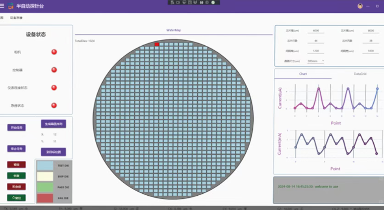Screen dimensions: 384x210
Task: Select the Chart tab
Action: coord(303,74)
